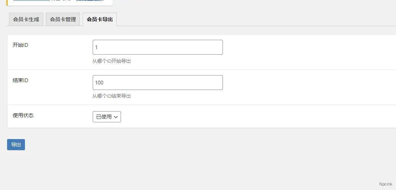Click the chevron arrow beside 已使用
The width and height of the screenshot is (396, 190).
pyautogui.click(x=116, y=117)
